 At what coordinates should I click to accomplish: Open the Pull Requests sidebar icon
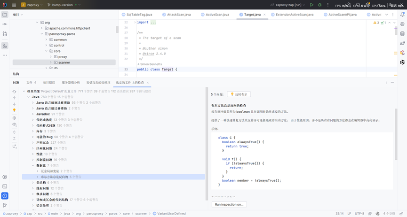pos(5,34)
